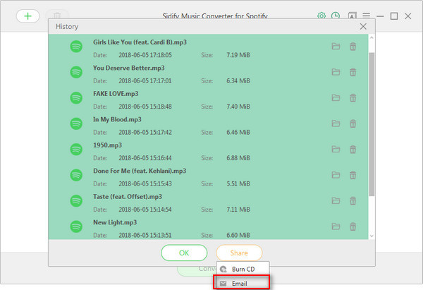Click Spotify icon beside New Light.mp3
This screenshot has height=290, width=423.
pyautogui.click(x=76, y=226)
